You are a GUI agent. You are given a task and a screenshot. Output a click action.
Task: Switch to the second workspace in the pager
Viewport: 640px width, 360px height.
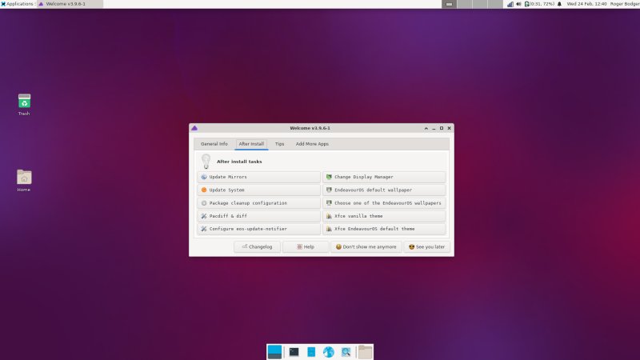pyautogui.click(x=465, y=4)
